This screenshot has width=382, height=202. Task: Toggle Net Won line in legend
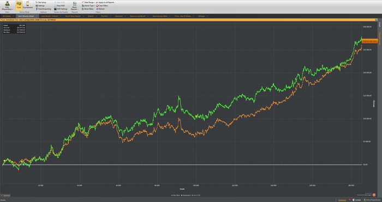(x=176, y=195)
